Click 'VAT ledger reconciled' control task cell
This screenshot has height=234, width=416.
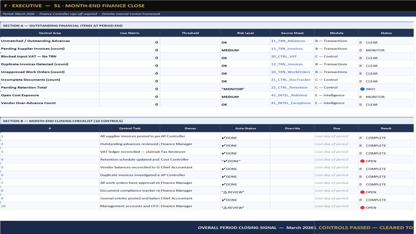click(x=130, y=152)
